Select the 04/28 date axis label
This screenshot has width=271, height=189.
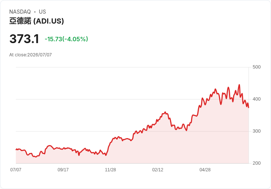(205, 169)
